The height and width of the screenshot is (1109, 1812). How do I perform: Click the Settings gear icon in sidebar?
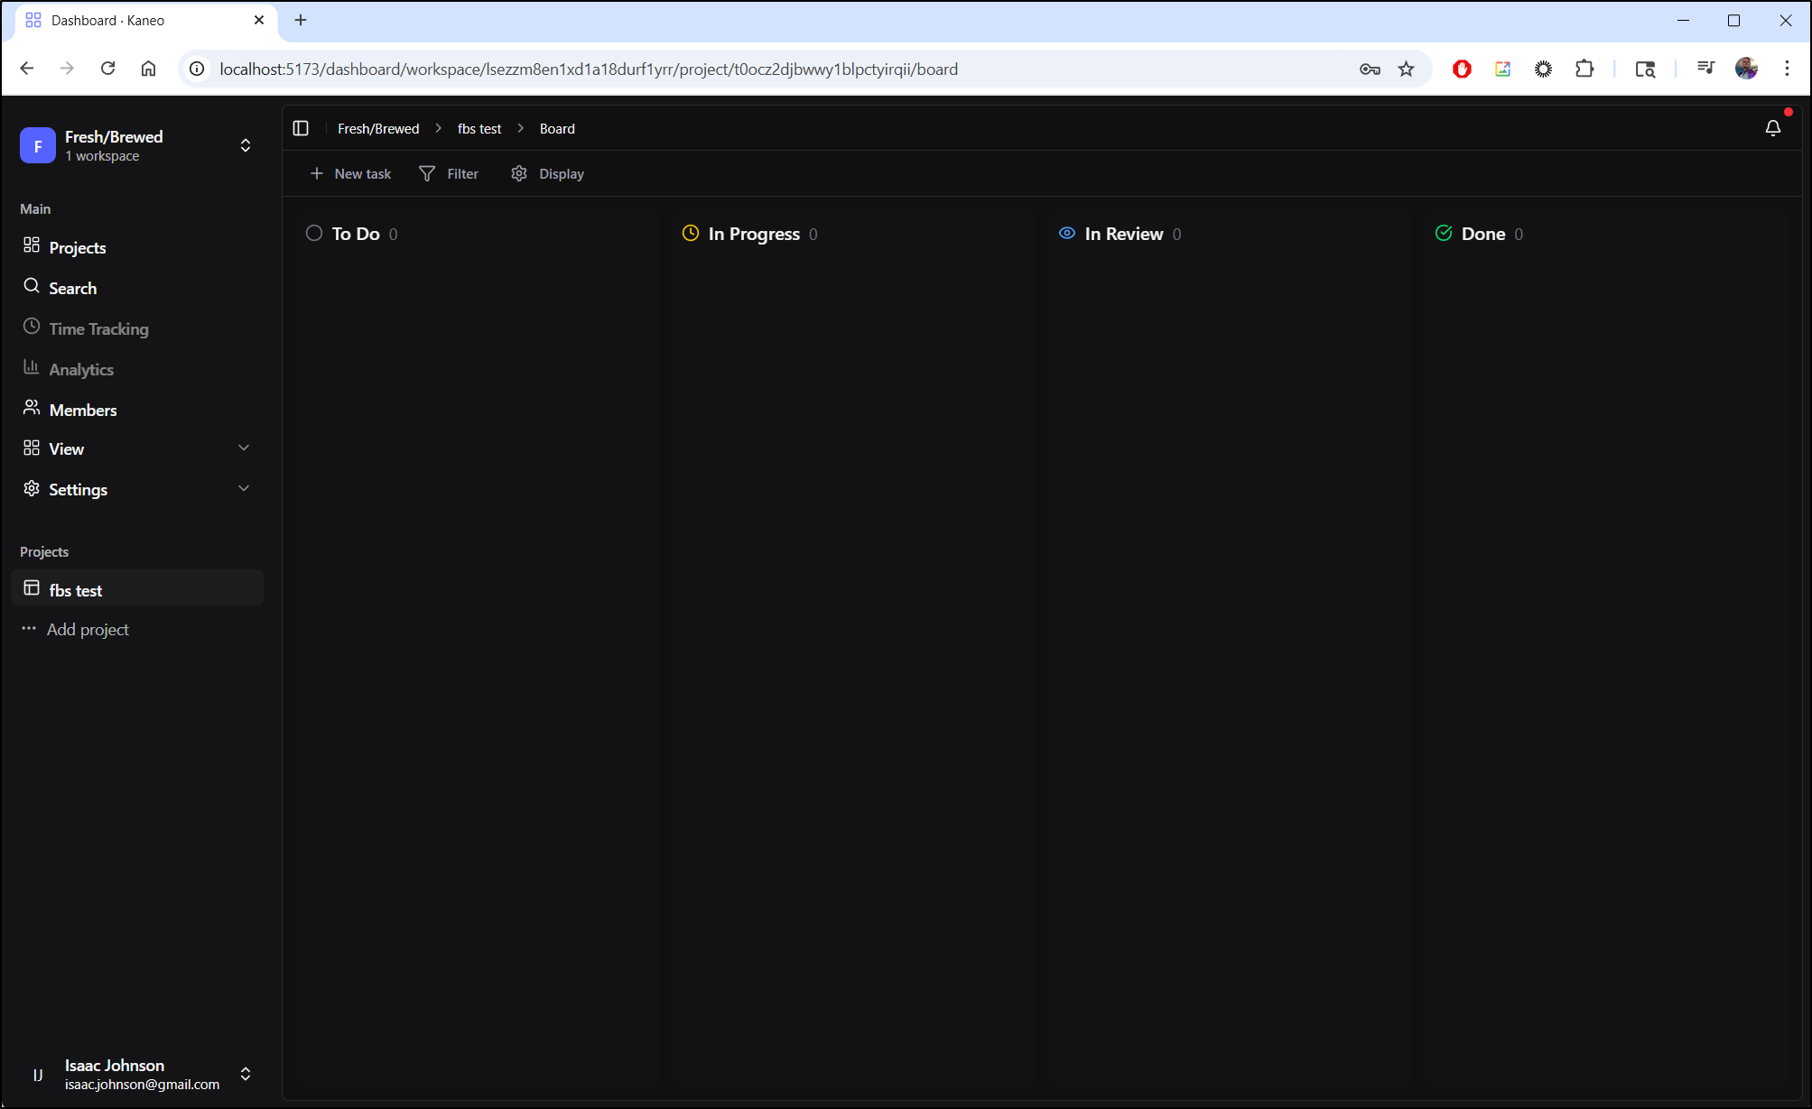click(32, 488)
